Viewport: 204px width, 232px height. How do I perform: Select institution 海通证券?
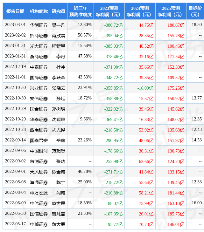click(39, 183)
